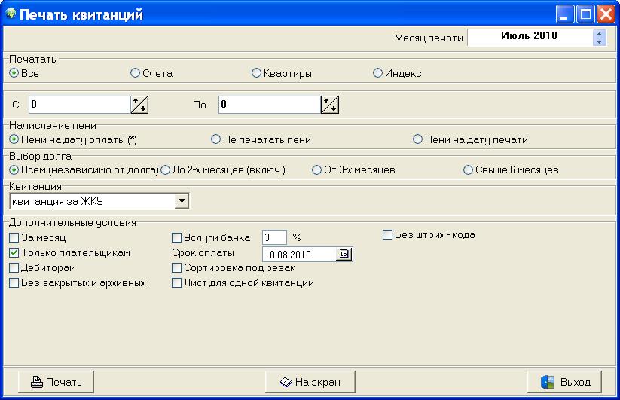This screenshot has width=620, height=400.
Task: Choose the Индекс print option
Action: coord(378,73)
